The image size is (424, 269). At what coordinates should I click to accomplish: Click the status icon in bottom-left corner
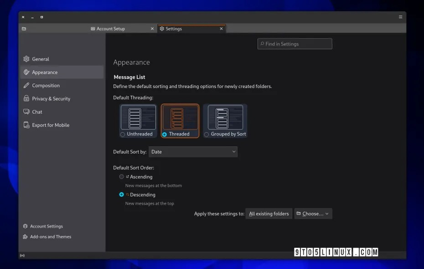tap(22, 255)
